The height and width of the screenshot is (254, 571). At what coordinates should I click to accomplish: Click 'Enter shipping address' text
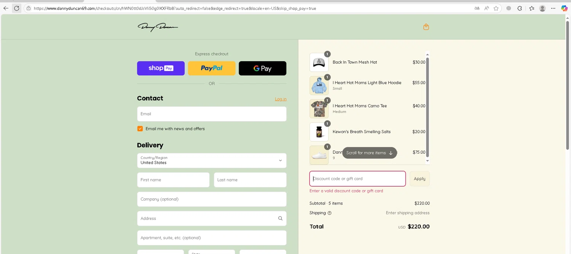(408, 213)
